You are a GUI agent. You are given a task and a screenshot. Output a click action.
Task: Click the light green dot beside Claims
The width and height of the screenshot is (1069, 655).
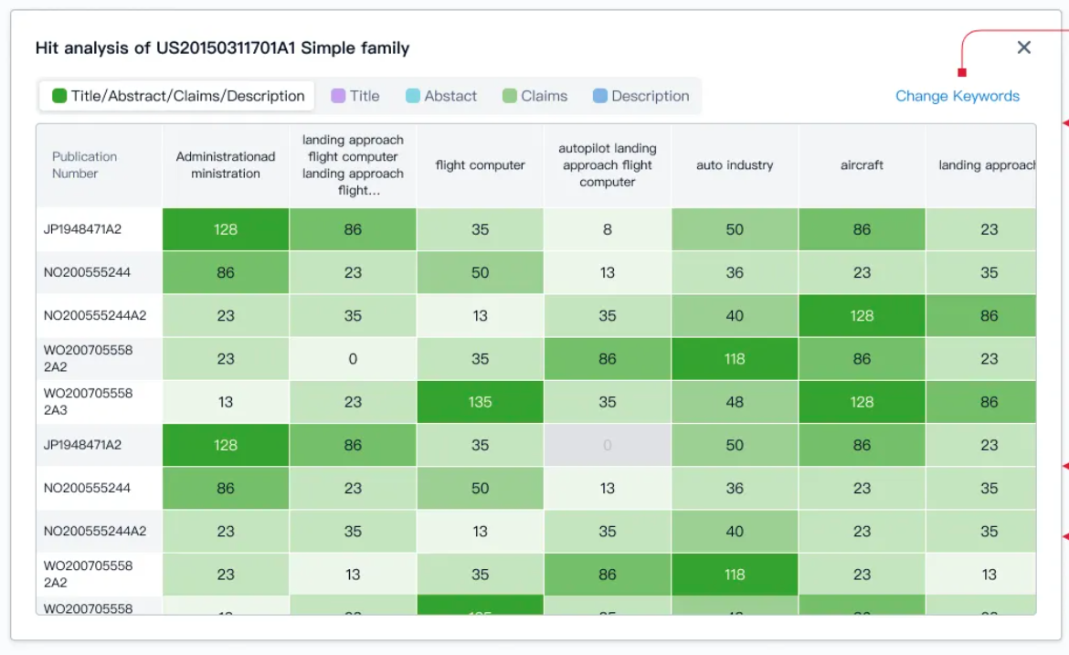point(508,95)
